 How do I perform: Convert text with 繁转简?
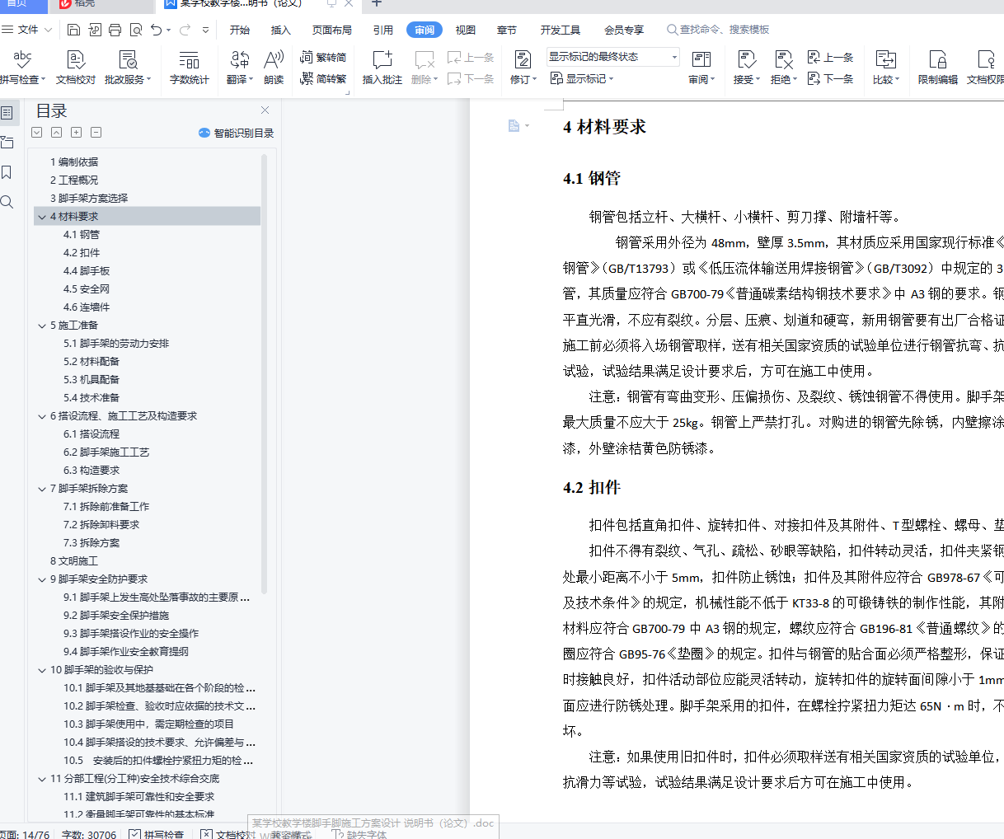coord(323,58)
